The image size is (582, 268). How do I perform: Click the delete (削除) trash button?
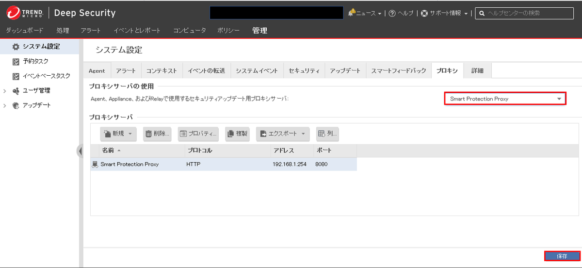[157, 134]
